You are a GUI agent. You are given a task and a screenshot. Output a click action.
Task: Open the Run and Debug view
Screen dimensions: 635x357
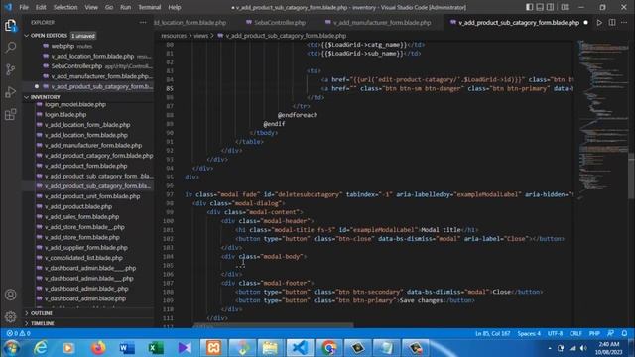(x=11, y=92)
